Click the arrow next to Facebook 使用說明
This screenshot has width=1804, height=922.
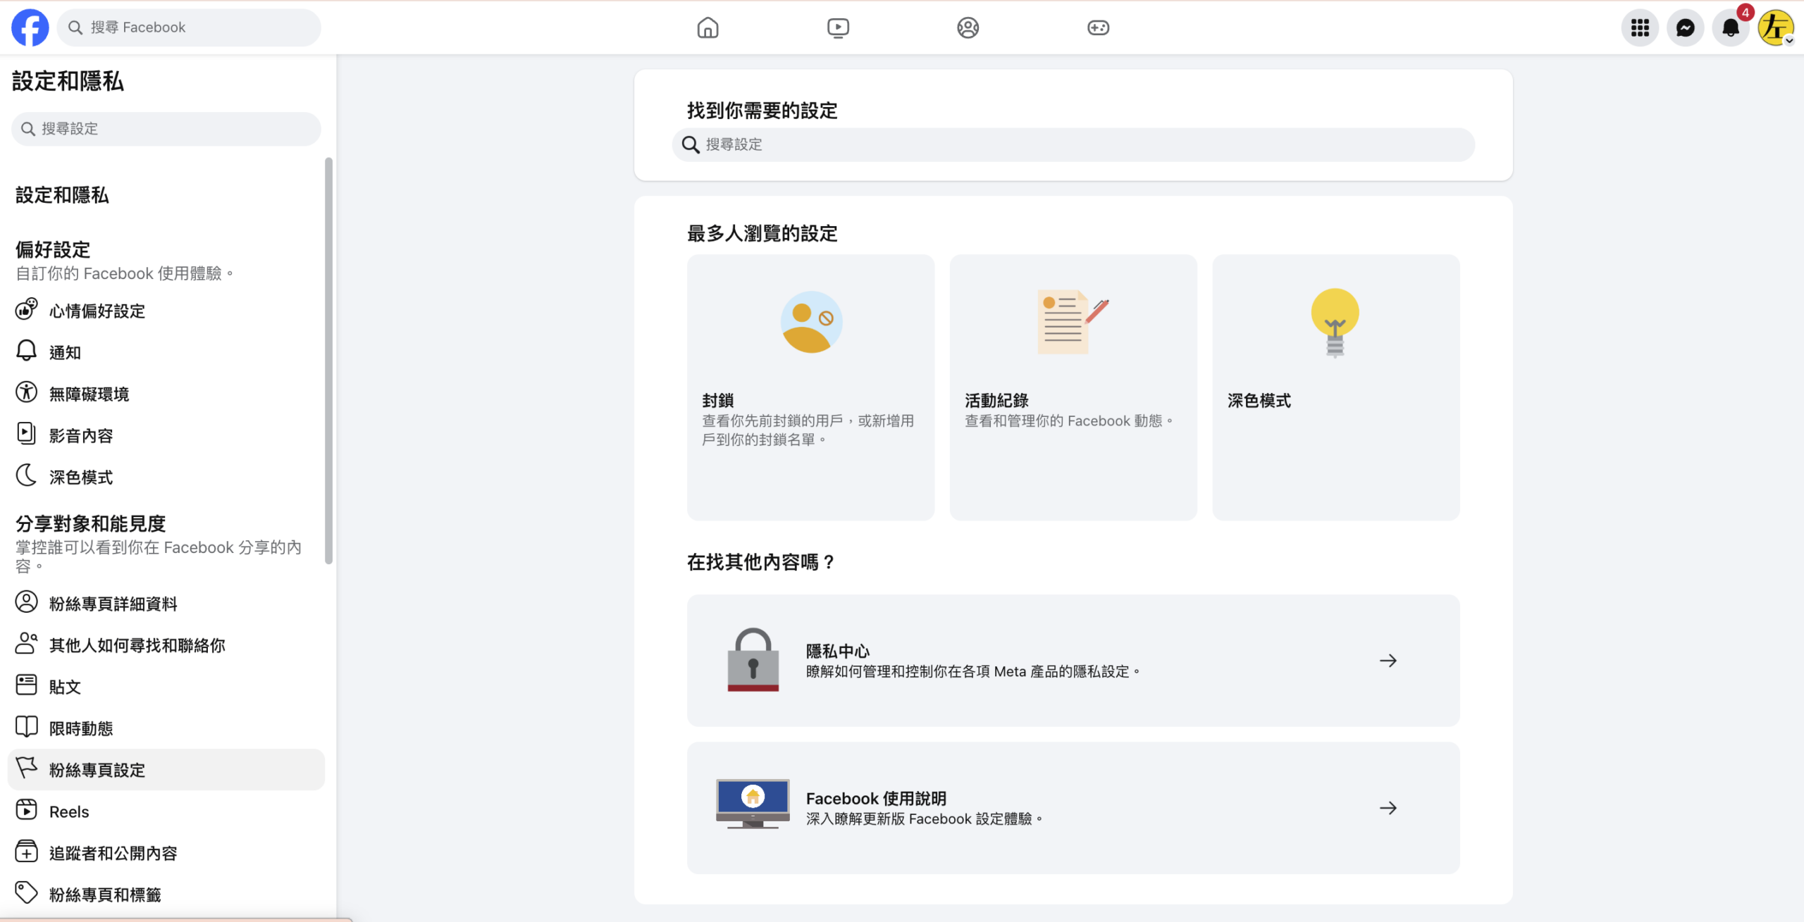pos(1388,808)
